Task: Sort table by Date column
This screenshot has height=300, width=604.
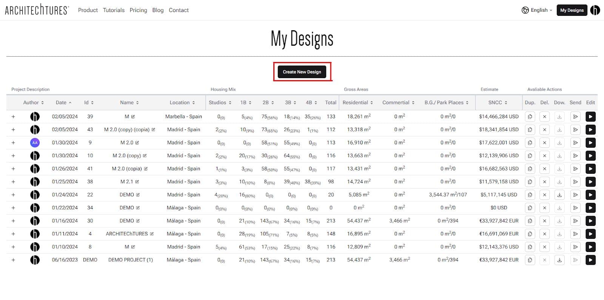Action: click(63, 102)
